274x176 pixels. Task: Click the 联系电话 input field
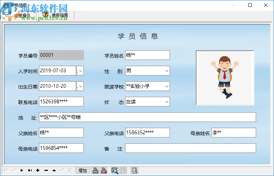(x=61, y=102)
